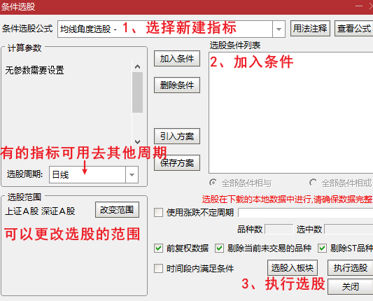Click the 改变范围 button
Viewport: 373px width, 301px height.
click(117, 210)
